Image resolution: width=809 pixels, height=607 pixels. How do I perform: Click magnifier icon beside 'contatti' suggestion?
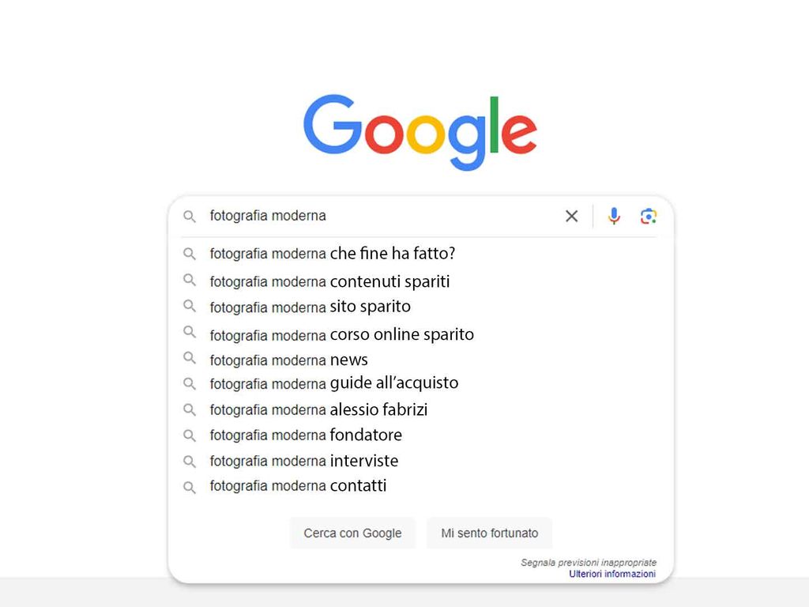190,487
